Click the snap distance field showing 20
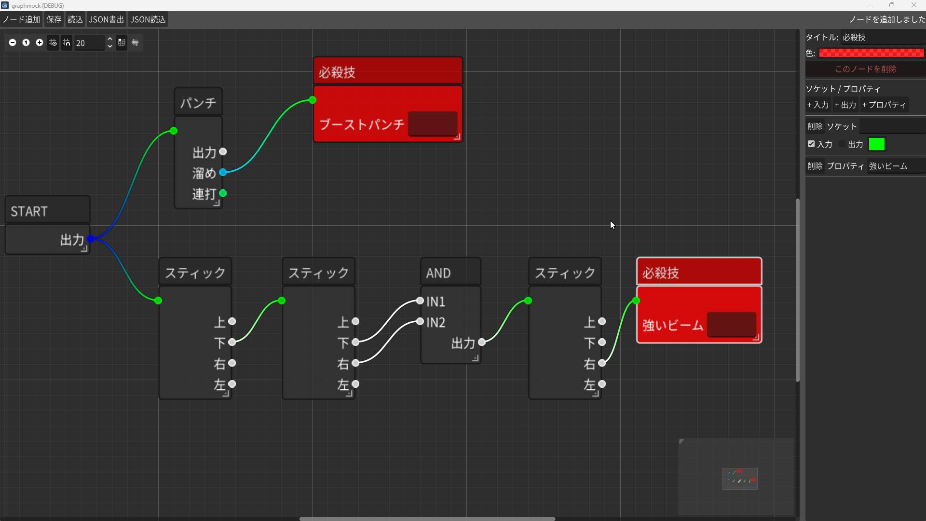The height and width of the screenshot is (521, 926). pos(89,43)
